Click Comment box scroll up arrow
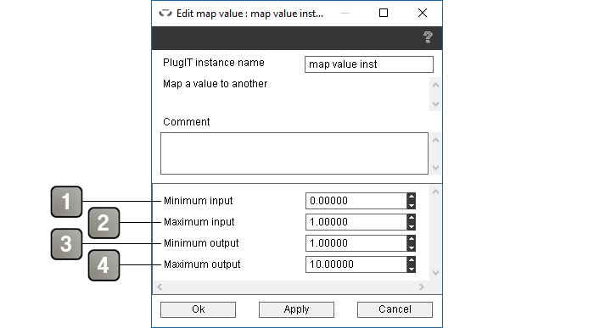Image resolution: width=594 pixels, height=328 pixels. 435,140
